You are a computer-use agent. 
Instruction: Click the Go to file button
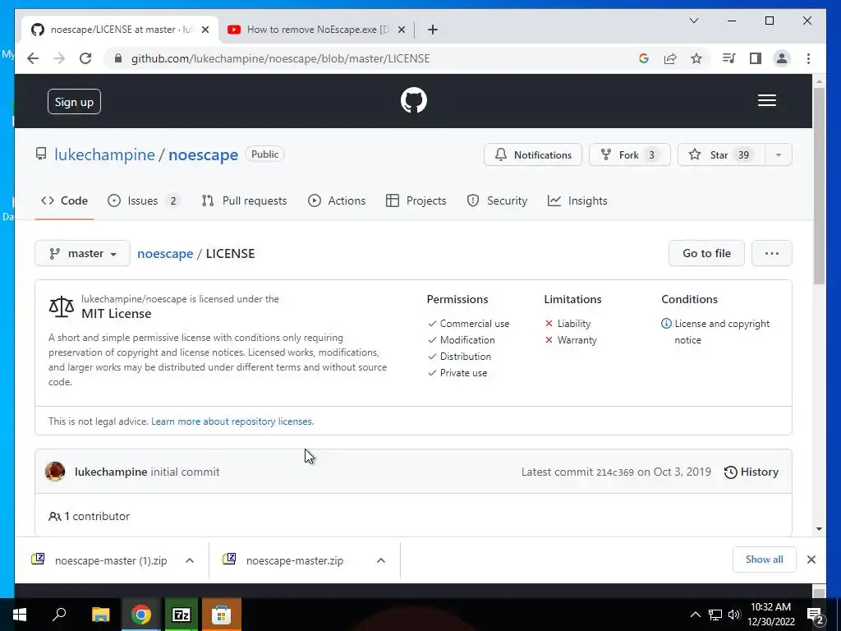[706, 253]
